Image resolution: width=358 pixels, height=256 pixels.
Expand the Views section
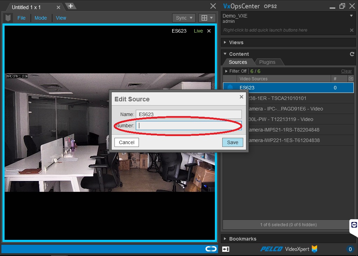point(236,42)
